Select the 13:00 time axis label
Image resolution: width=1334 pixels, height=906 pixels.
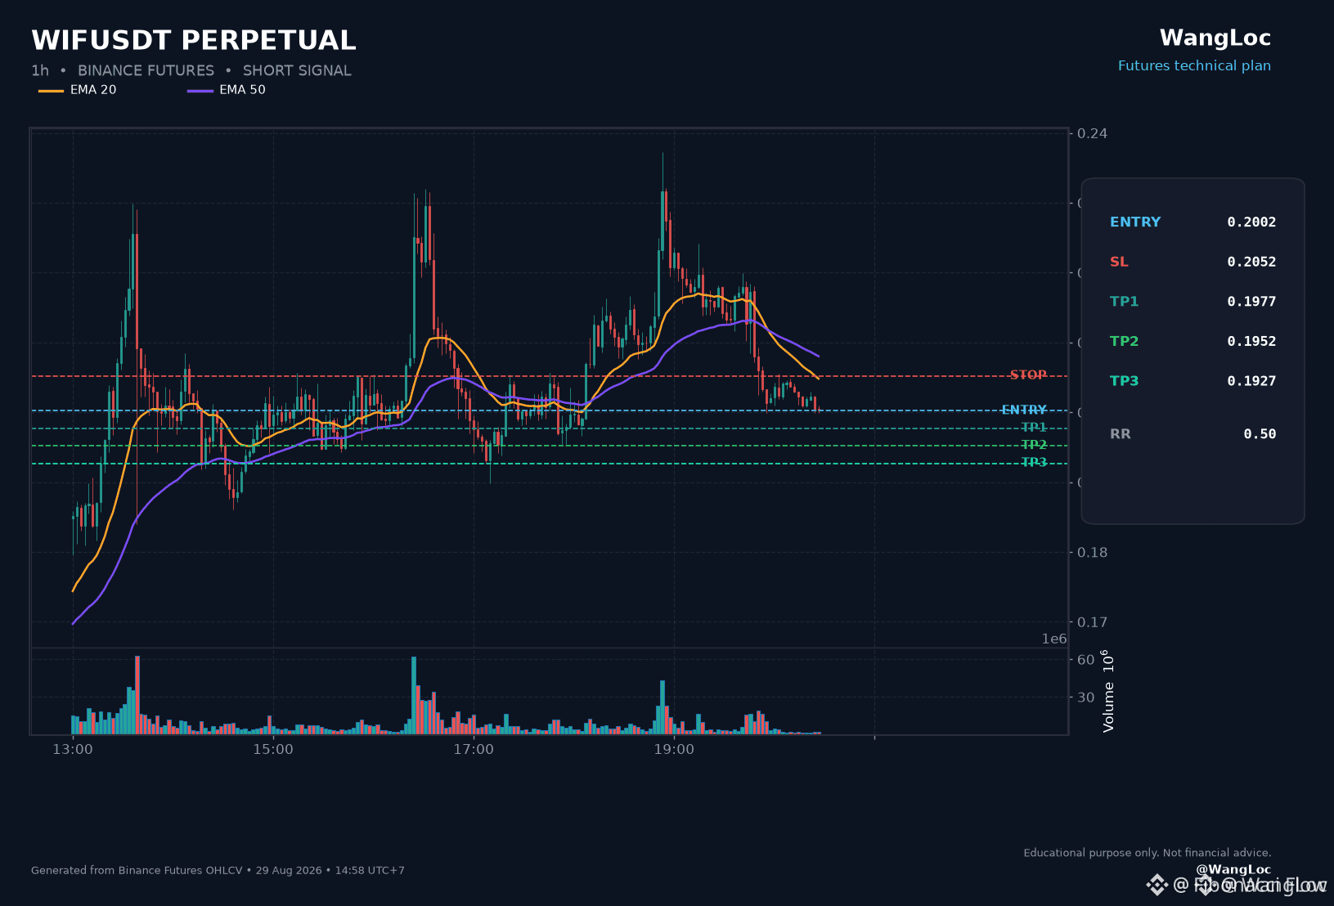[x=73, y=750]
